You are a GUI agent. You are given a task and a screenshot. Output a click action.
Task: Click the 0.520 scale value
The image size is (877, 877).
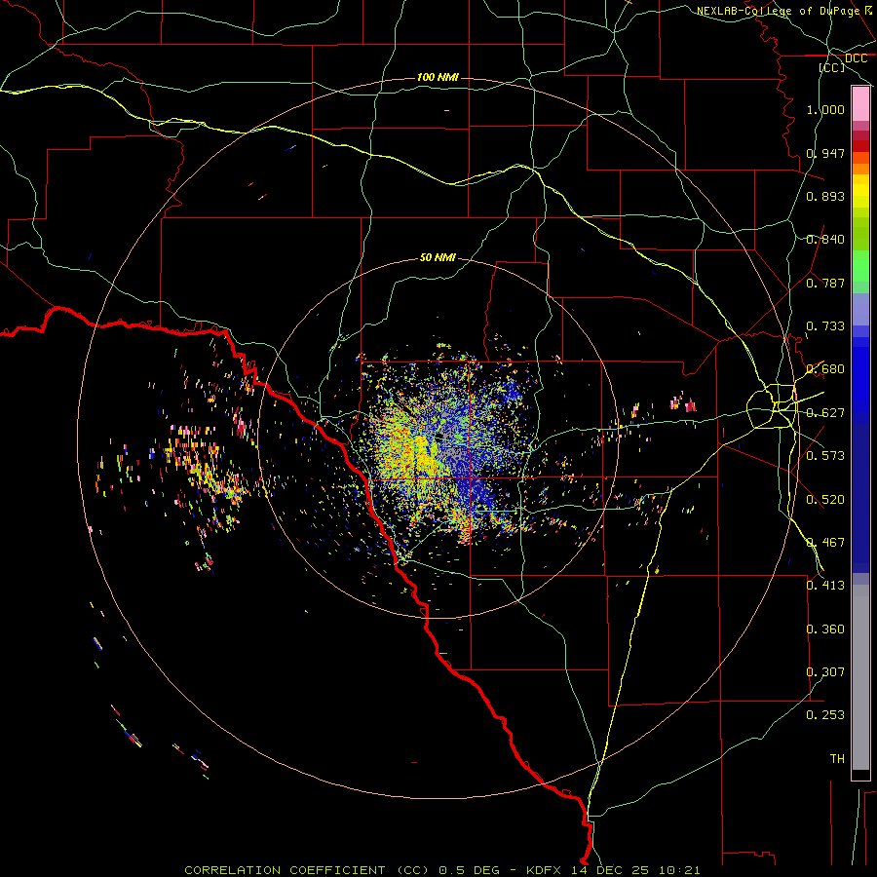pyautogui.click(x=825, y=500)
